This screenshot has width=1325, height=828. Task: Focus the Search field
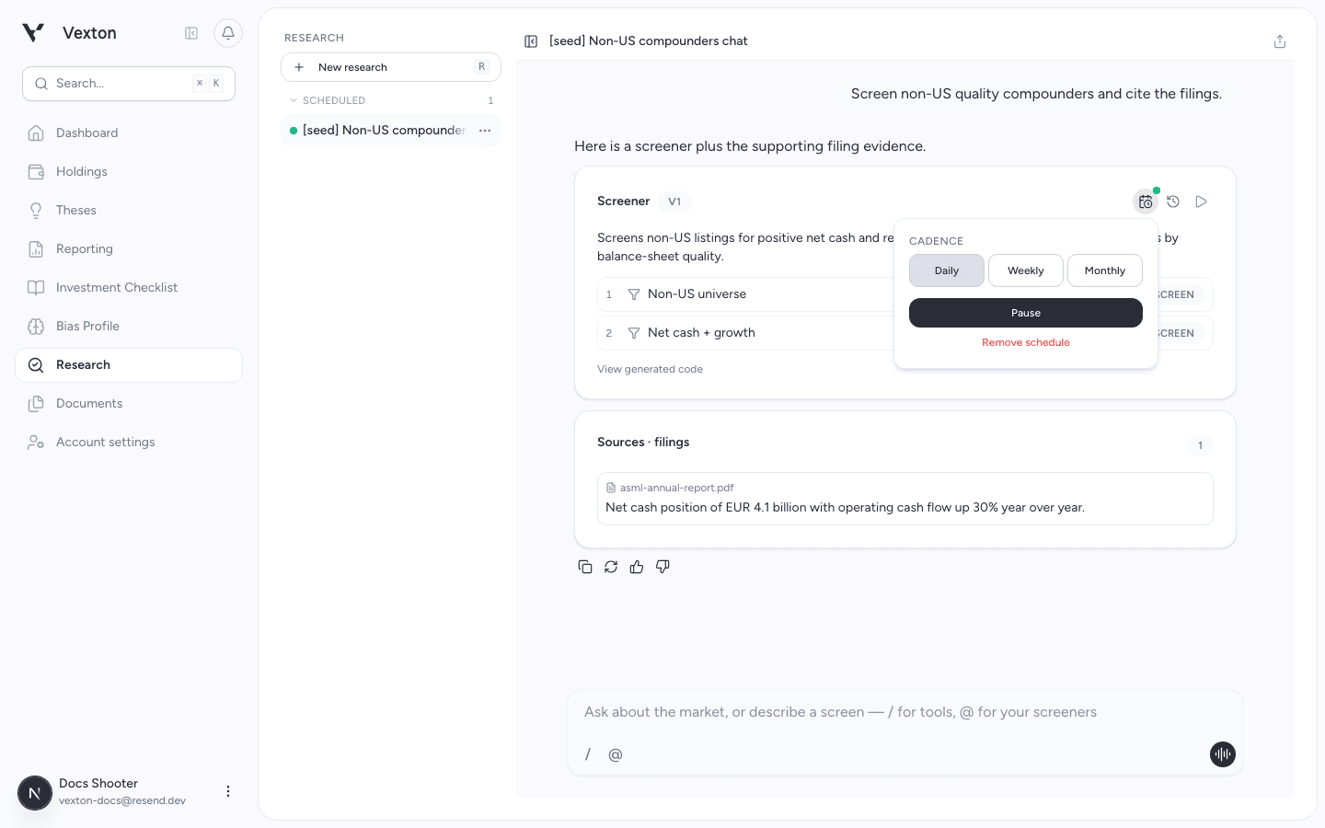129,84
